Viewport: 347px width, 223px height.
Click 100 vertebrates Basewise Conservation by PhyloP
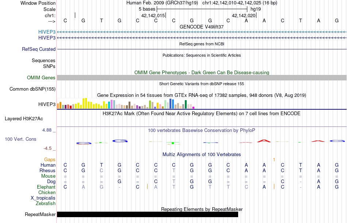click(x=202, y=131)
